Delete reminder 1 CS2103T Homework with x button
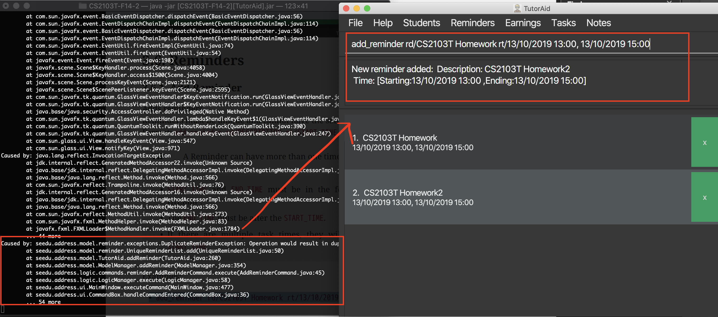Image resolution: width=718 pixels, height=317 pixels. coord(704,142)
